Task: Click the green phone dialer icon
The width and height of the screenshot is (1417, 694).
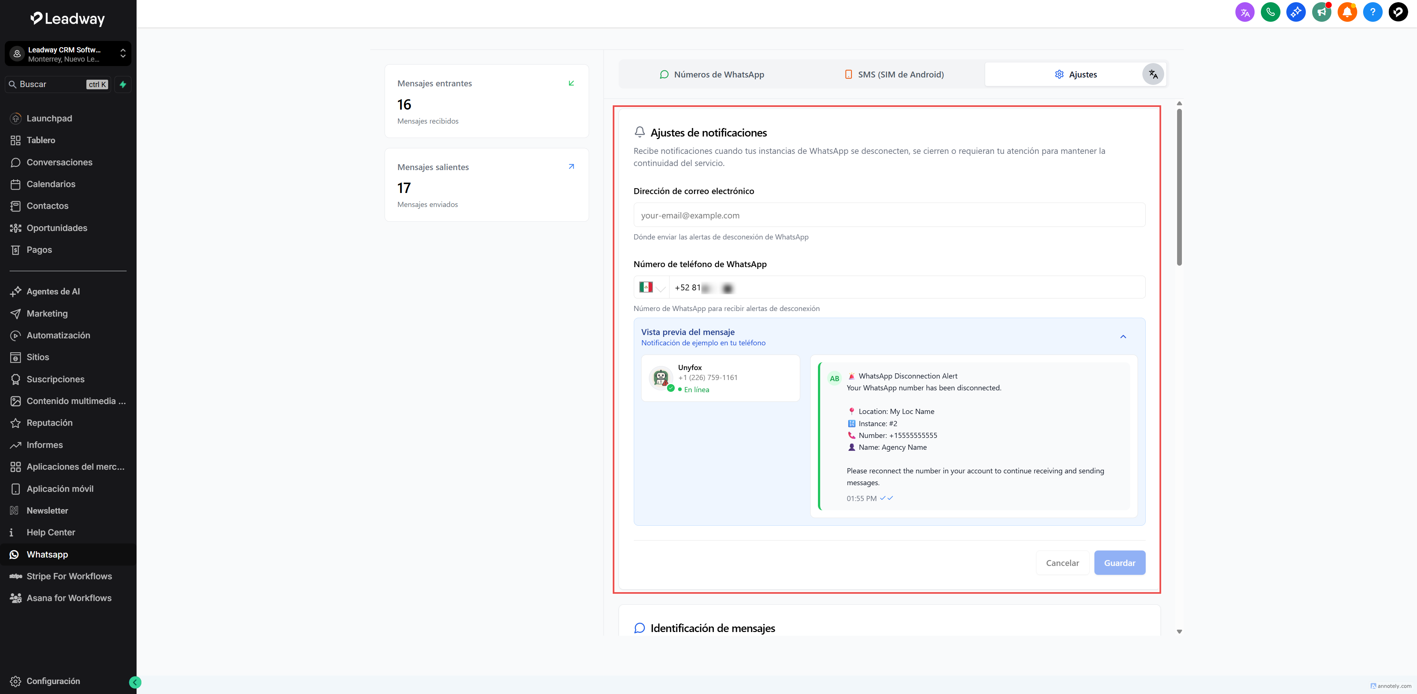Action: [1270, 12]
